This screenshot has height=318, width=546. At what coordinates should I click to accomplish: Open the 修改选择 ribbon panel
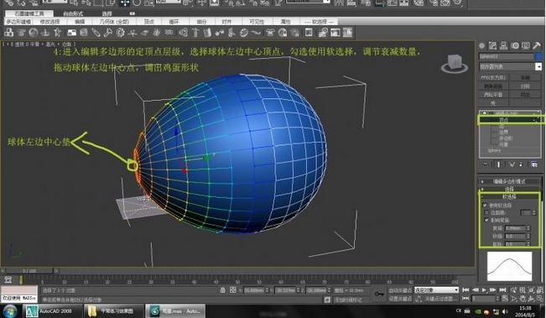(49, 22)
